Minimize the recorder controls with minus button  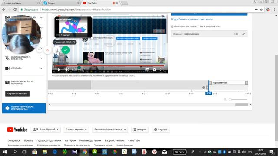coord(40,50)
